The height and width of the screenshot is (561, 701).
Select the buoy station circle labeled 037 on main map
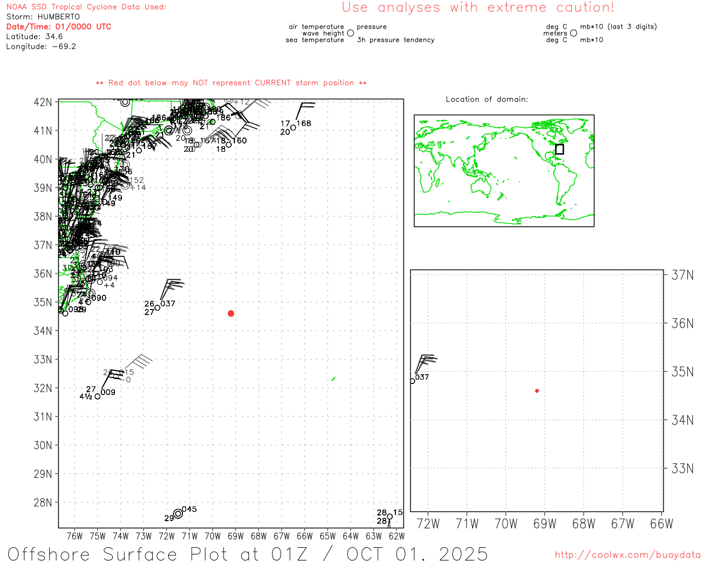(x=158, y=308)
